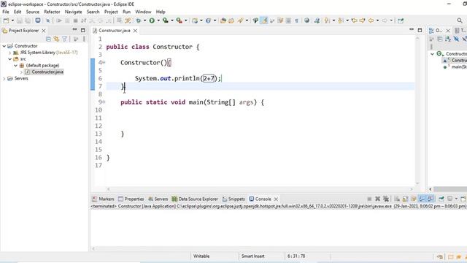The height and width of the screenshot is (263, 467).
Task: Toggle Show Whitespace Characters paragraph icon
Action: click(x=297, y=20)
